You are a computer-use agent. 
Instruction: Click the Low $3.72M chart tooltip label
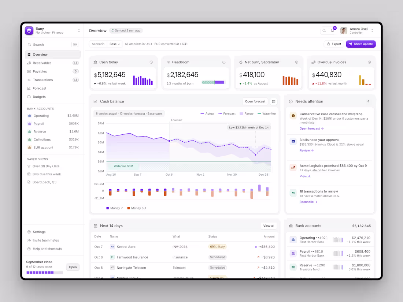(x=248, y=127)
